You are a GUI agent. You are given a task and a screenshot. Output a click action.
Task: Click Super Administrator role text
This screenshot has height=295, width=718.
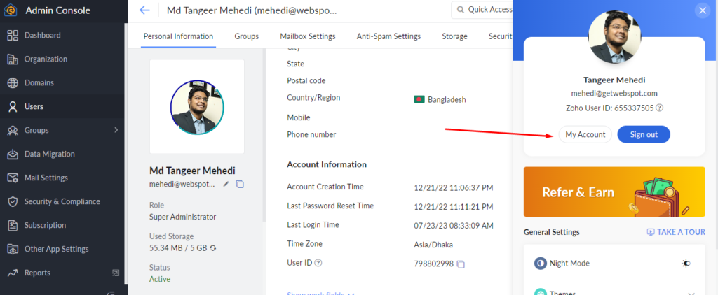coord(183,217)
